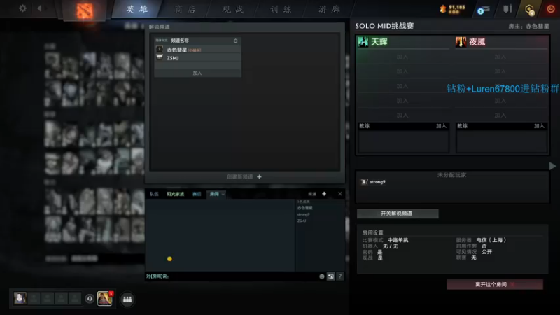Click 电信（上海）server value
The width and height of the screenshot is (560, 315).
point(491,240)
